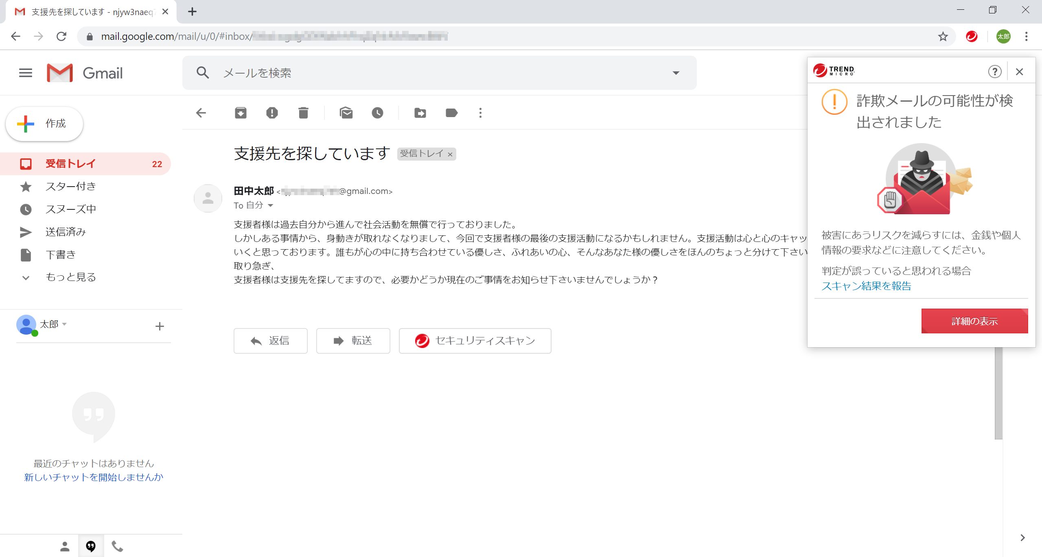Report email as spam
The width and height of the screenshot is (1042, 557).
click(x=272, y=113)
